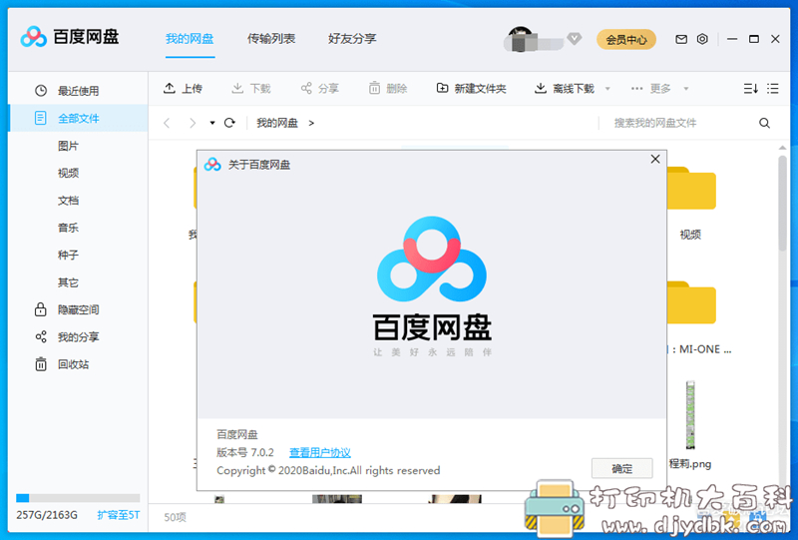
Task: Click the 百度网盘 logo in header
Action: pos(70,37)
